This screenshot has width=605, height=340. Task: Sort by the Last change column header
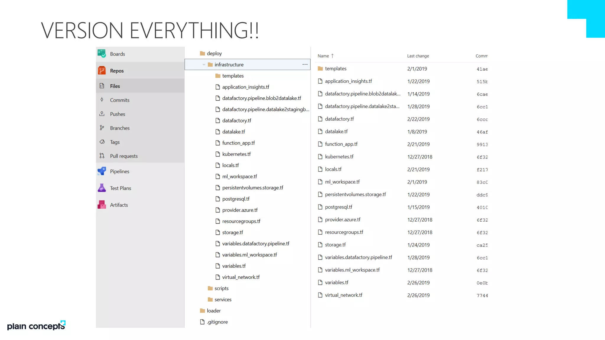coord(418,56)
